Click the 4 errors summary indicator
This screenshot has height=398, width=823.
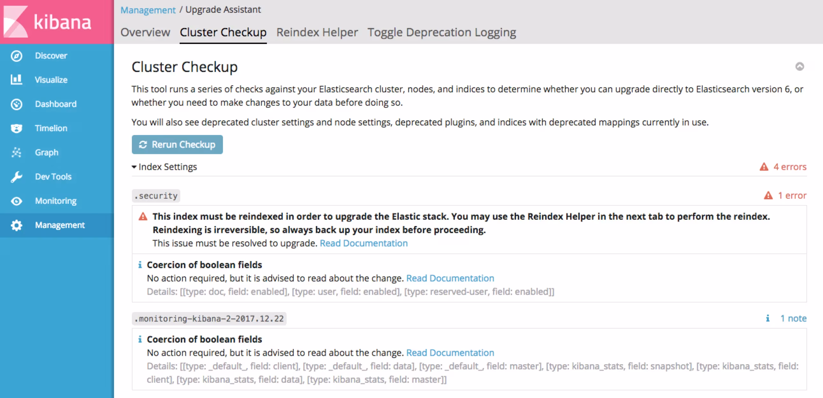coord(783,167)
